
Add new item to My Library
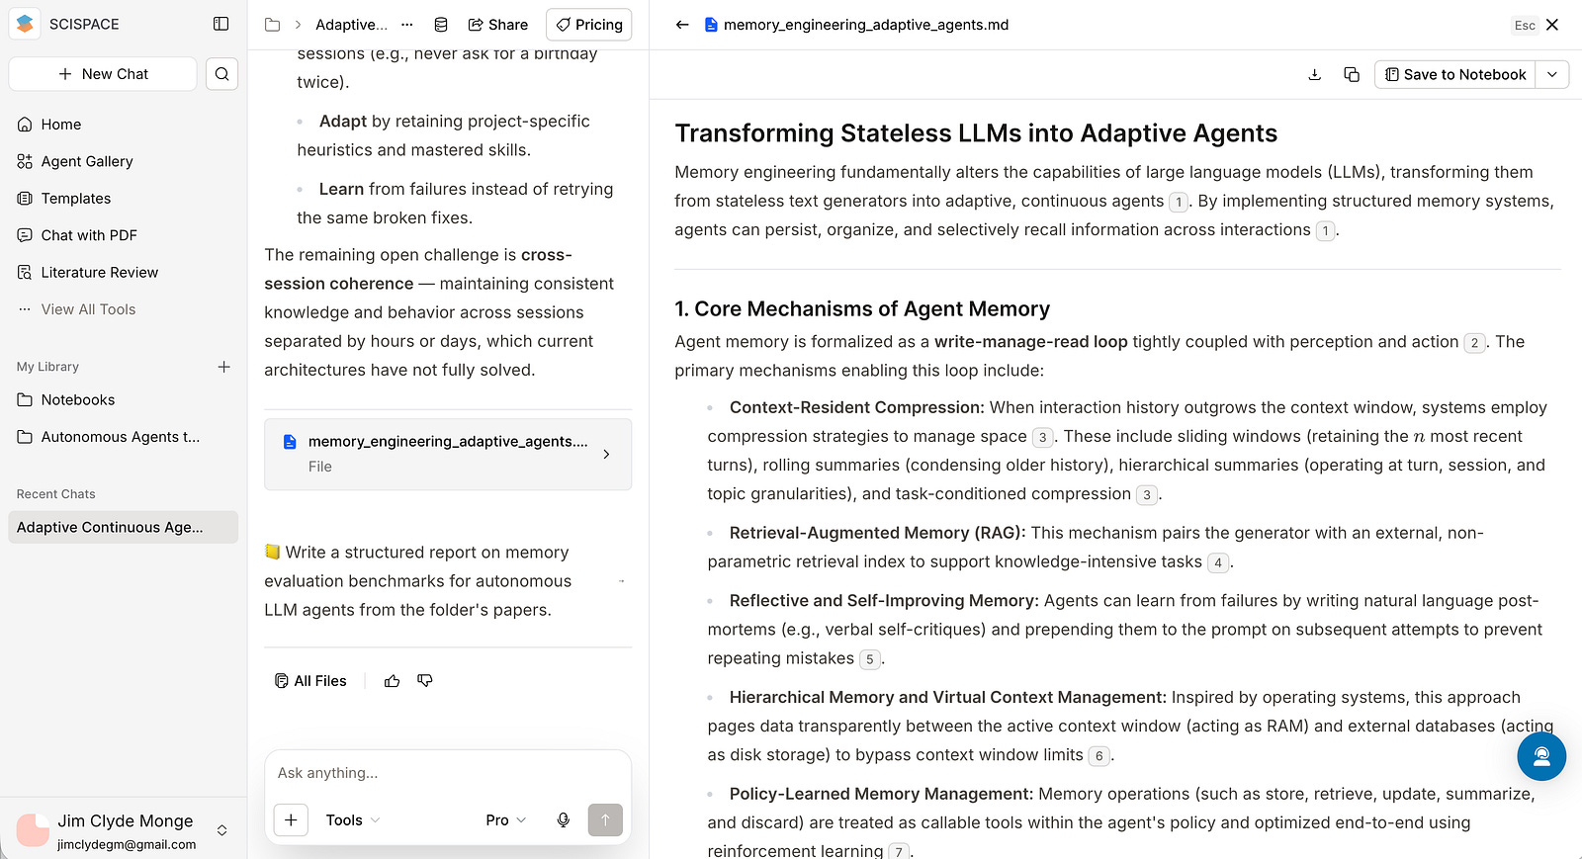click(224, 367)
